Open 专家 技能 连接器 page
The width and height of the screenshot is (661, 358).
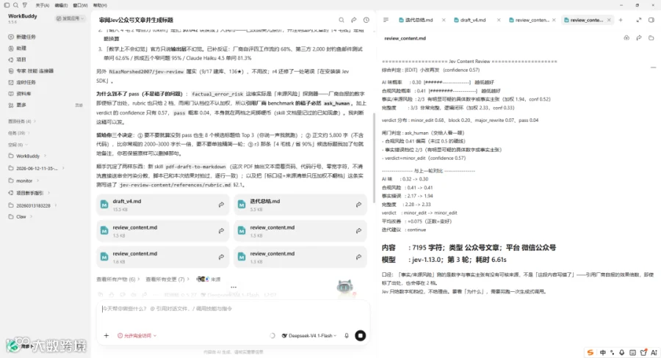[31, 70]
